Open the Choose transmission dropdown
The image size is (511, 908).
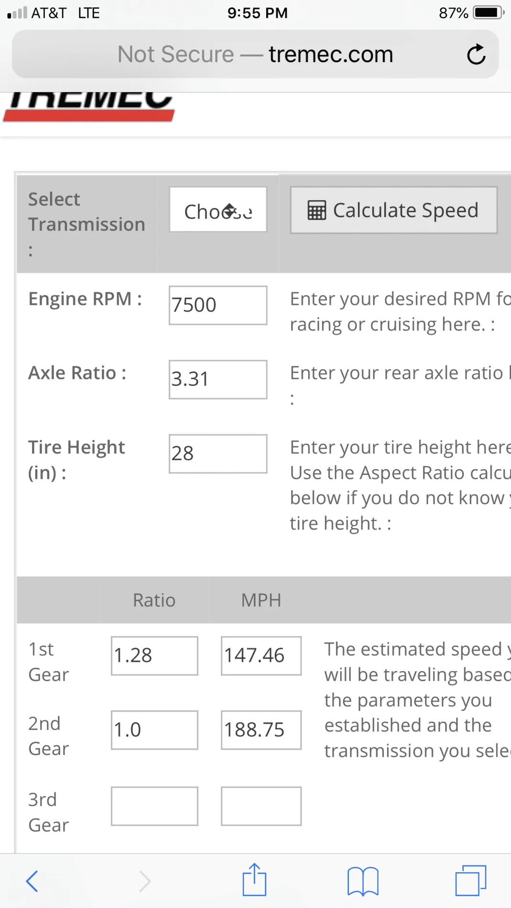(x=218, y=210)
